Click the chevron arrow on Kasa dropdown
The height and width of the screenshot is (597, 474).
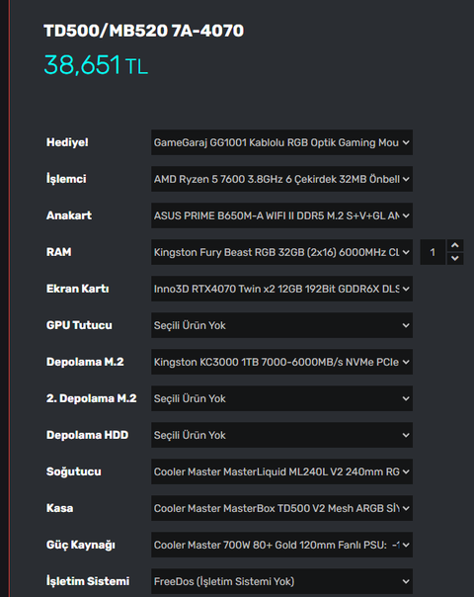[406, 508]
